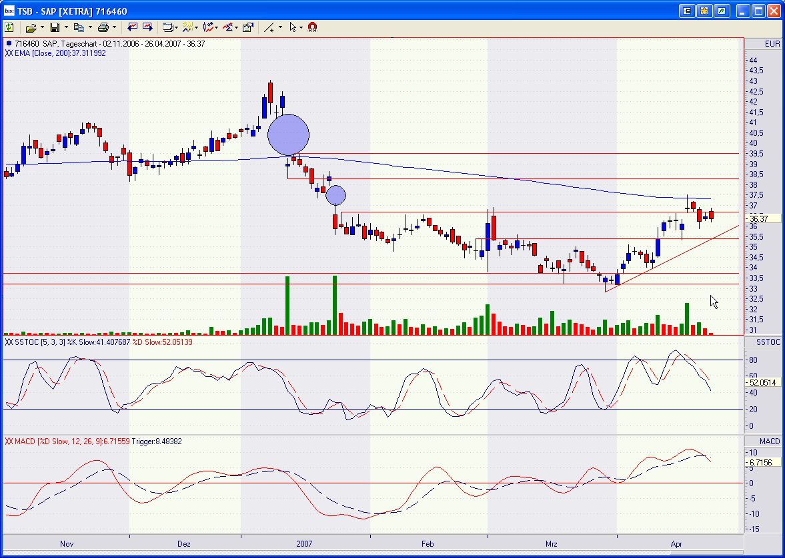785x558 pixels.
Task: Click the scroll chart forward icon
Action: click(147, 27)
